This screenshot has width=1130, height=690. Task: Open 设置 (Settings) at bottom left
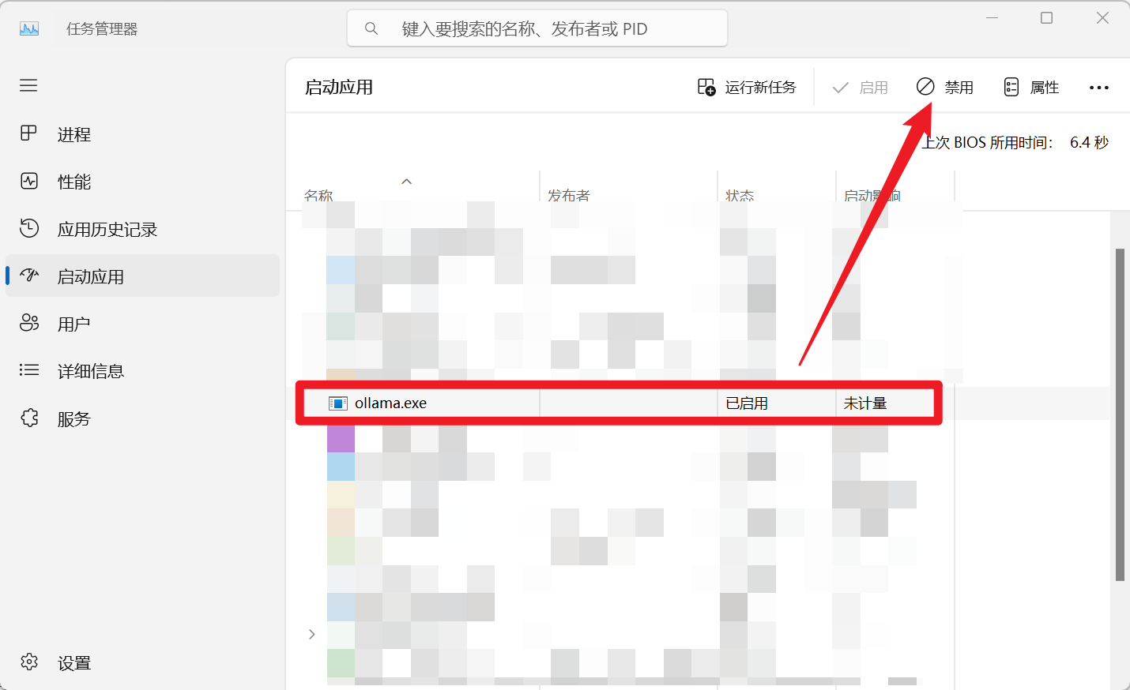73,663
